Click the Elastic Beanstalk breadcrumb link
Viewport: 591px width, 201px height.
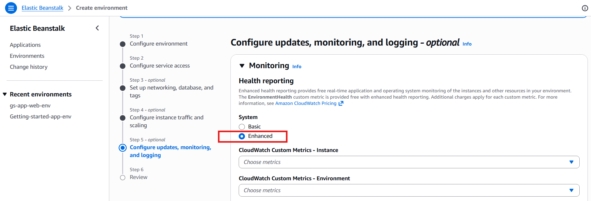coord(43,8)
